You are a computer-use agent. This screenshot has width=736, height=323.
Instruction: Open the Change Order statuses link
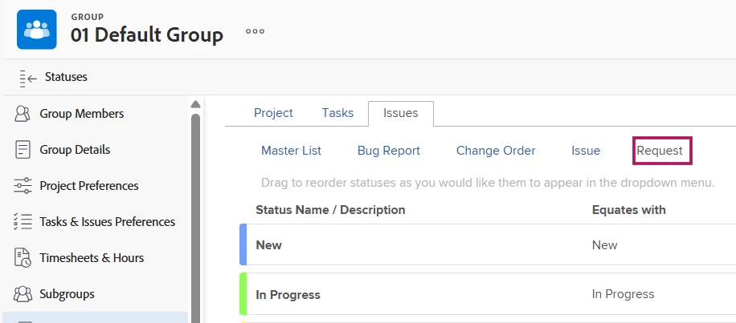[x=496, y=151]
